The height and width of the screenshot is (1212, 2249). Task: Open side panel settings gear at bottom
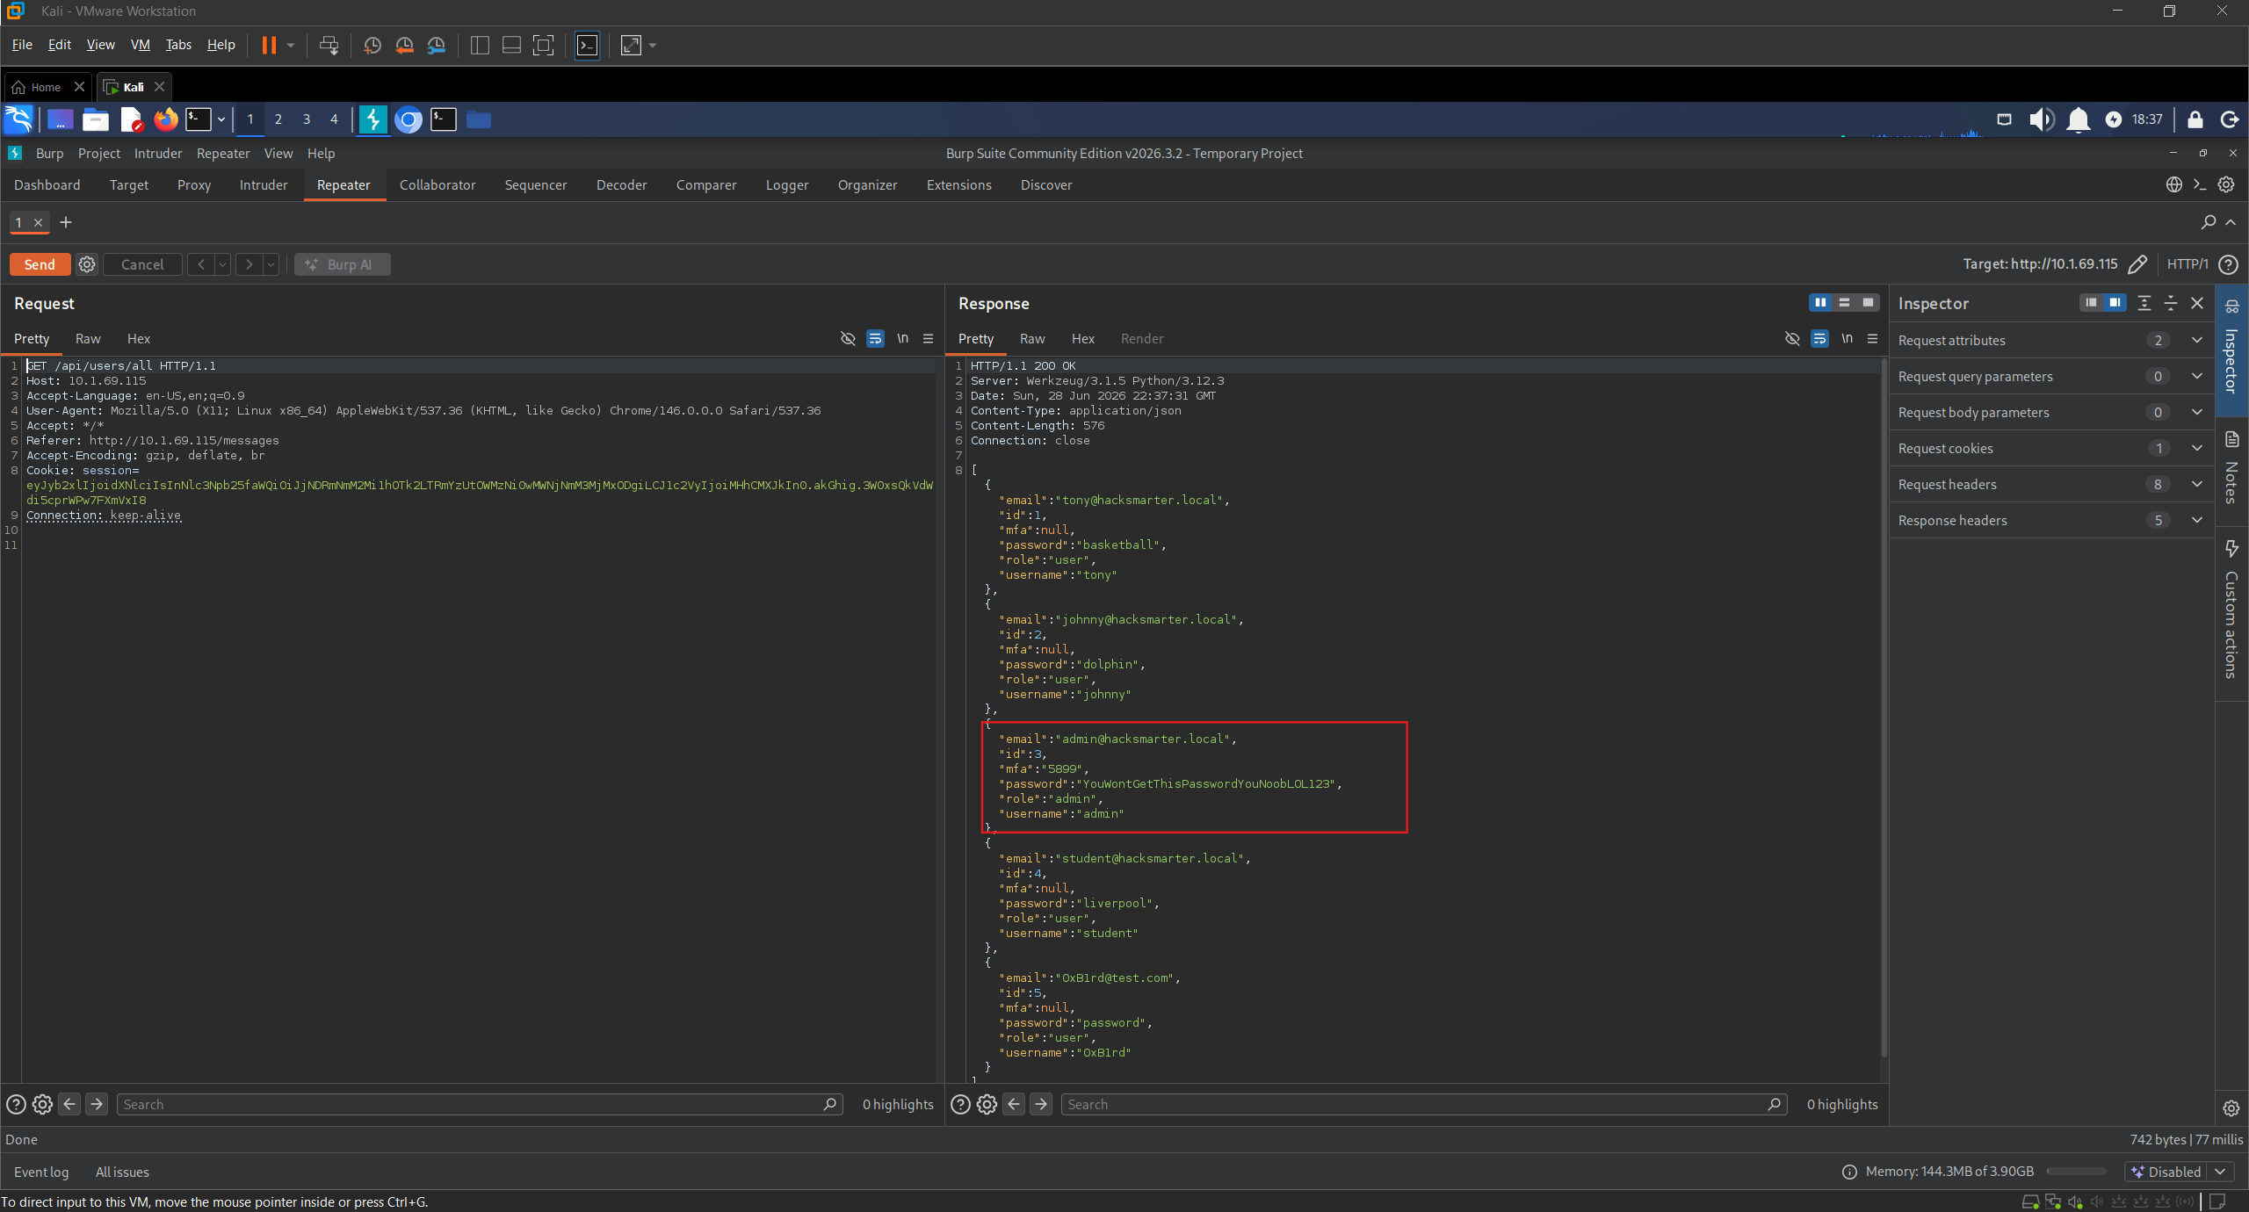tap(2231, 1108)
